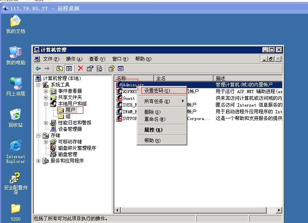Click the Back arrow toolbar icon

(38, 69)
